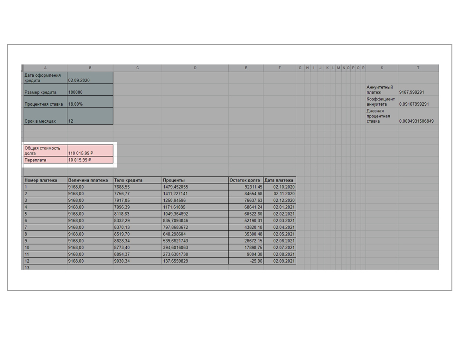
Task: Select column E header
Action: pos(246,68)
